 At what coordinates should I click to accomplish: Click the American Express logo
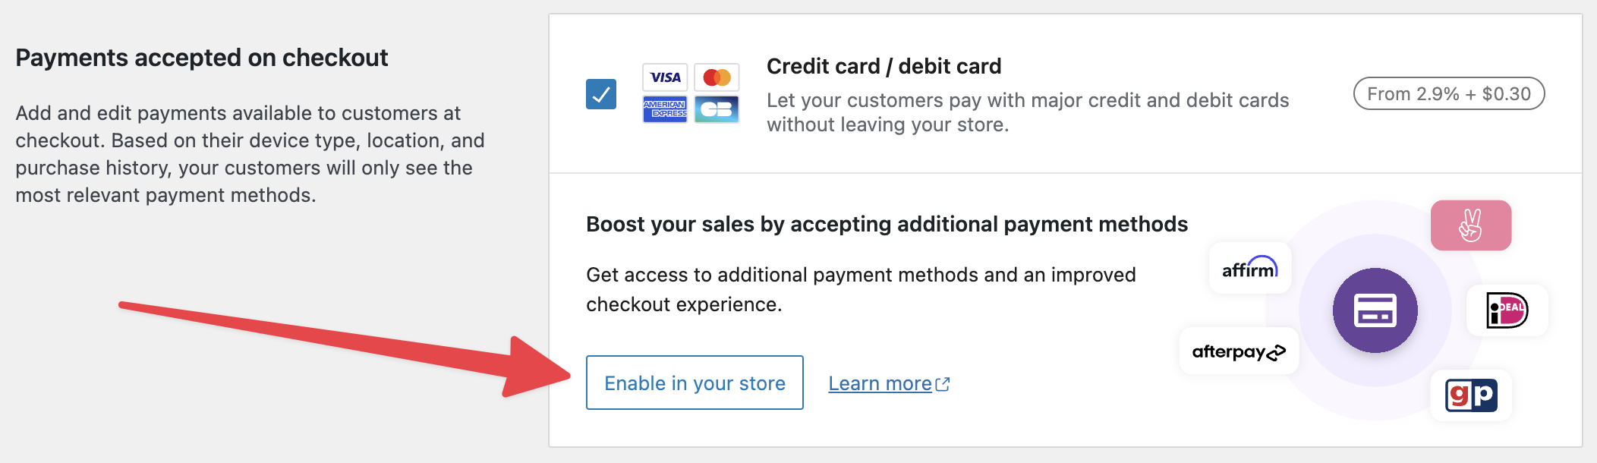[665, 109]
